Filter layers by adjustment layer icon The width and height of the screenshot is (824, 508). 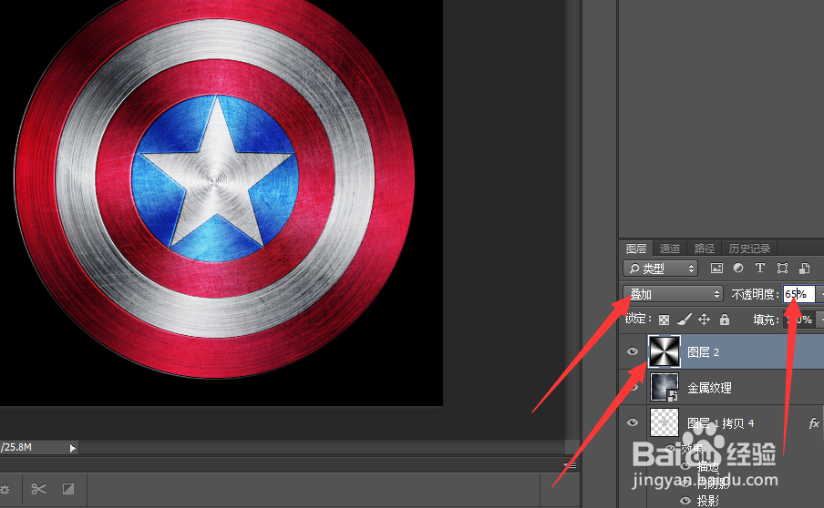coord(738,269)
